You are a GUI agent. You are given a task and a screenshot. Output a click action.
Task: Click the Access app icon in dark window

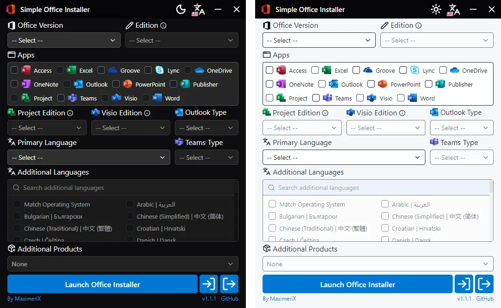[x=26, y=70]
